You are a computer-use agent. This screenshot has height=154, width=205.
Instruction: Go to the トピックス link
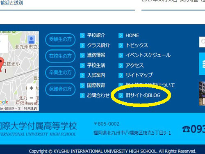pyautogui.click(x=137, y=45)
